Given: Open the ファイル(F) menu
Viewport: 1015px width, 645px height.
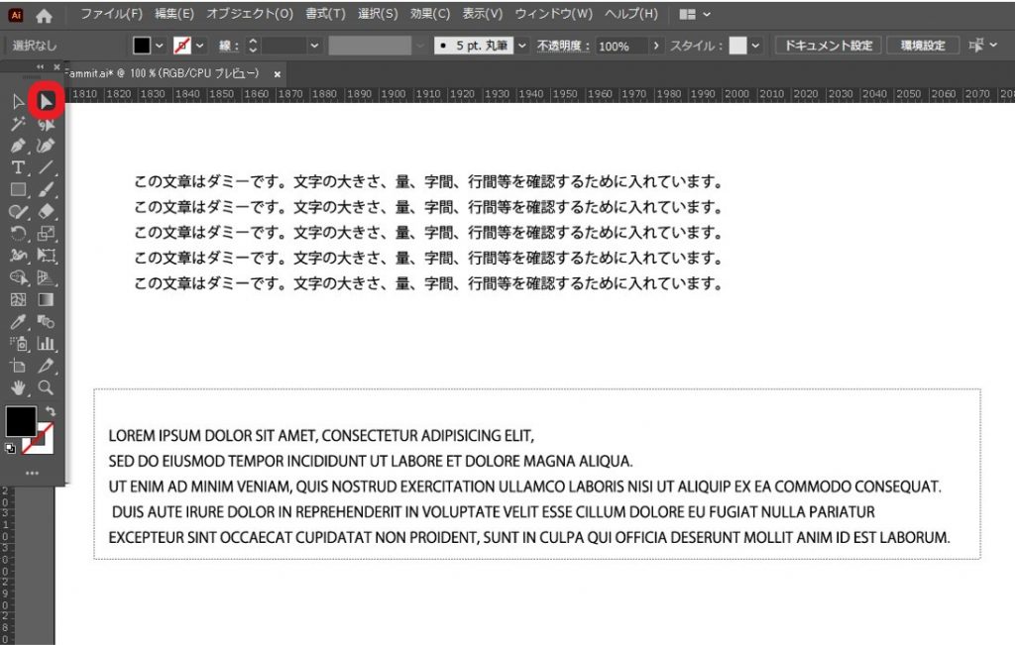Looking at the screenshot, I should point(111,14).
